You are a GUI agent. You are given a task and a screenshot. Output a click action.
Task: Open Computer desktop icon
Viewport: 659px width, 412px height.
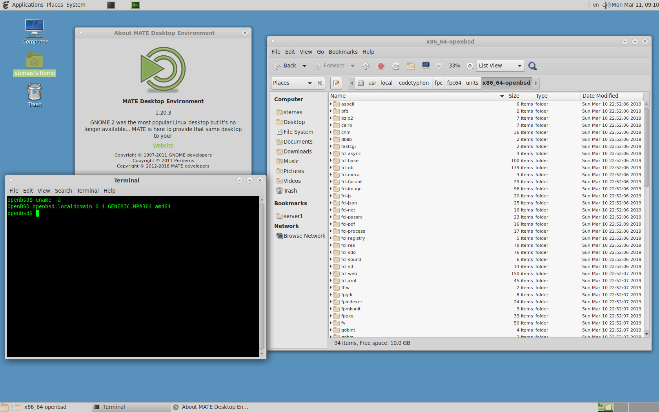(x=35, y=32)
